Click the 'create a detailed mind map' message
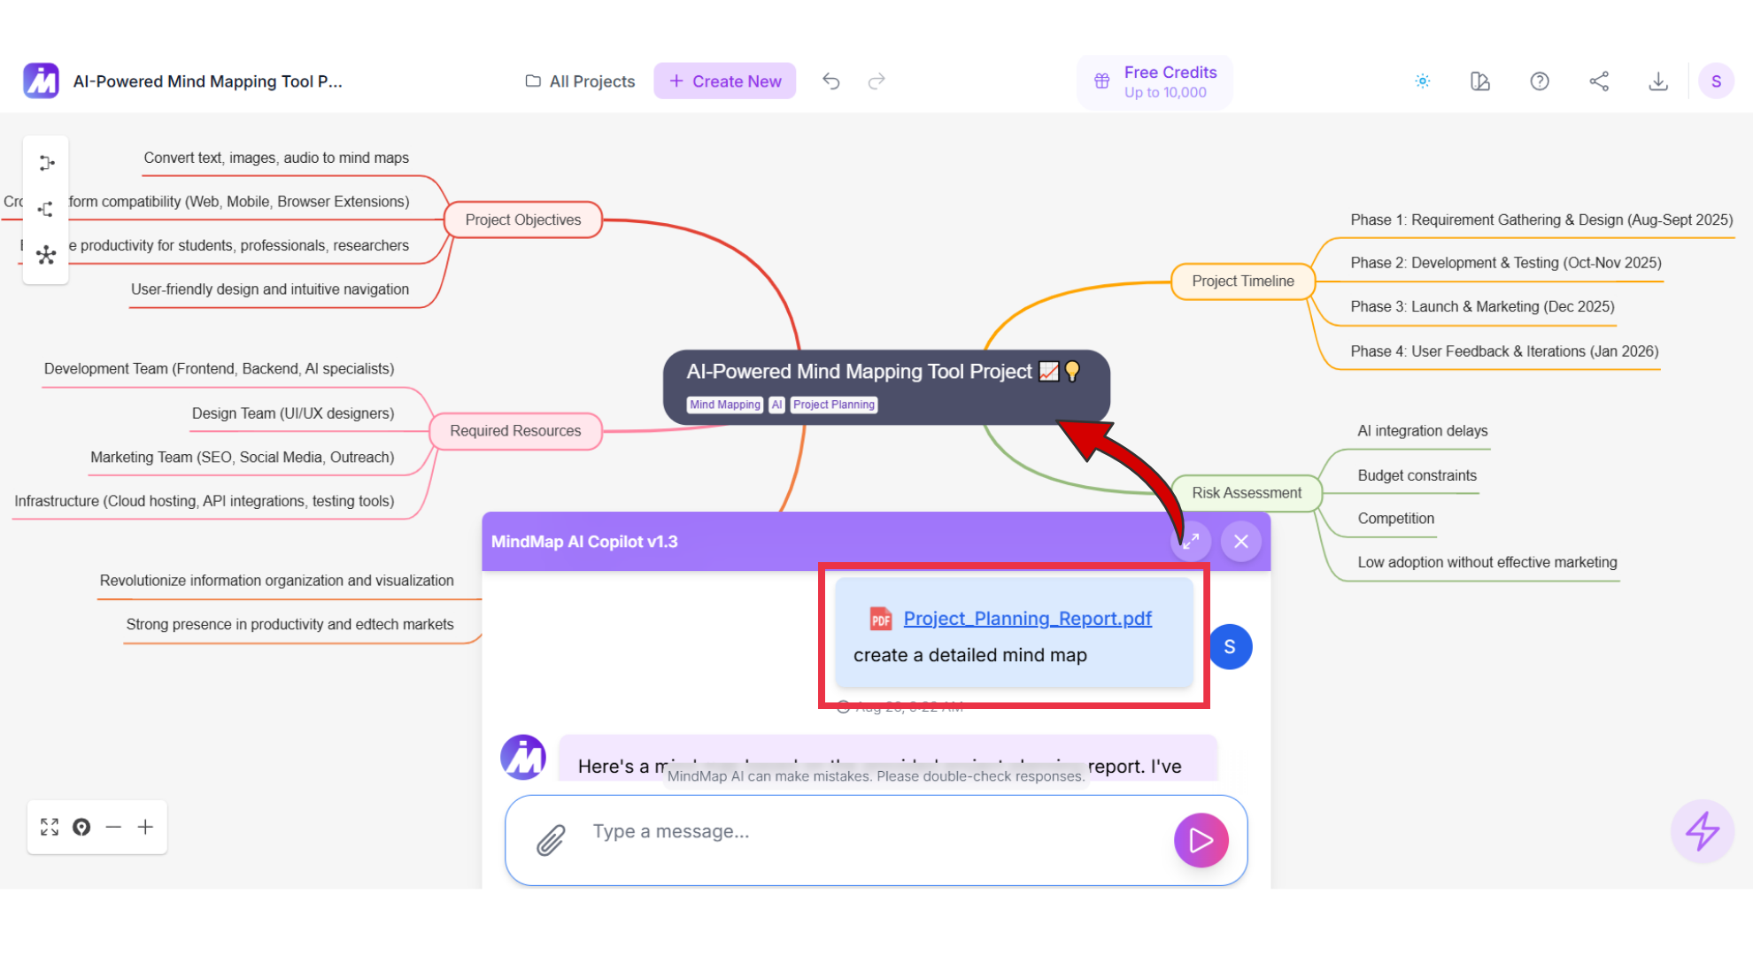Viewport: 1753px width, 956px height. (x=970, y=655)
